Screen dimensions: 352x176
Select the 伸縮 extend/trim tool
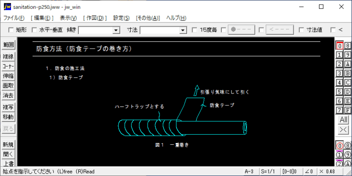(8, 76)
